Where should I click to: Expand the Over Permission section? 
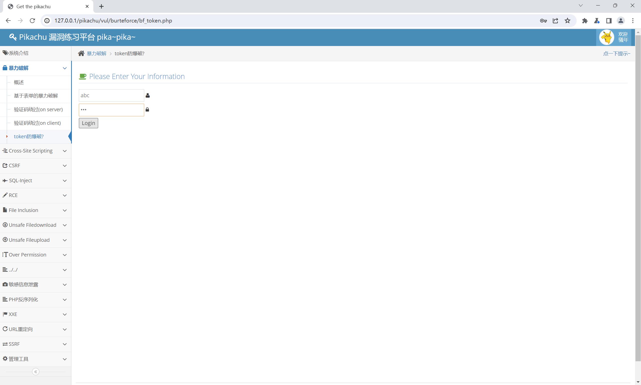pyautogui.click(x=36, y=255)
